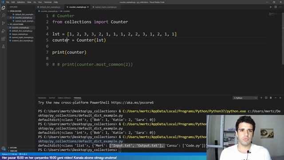
Task: Select the counter_example.py editor tab
Action: click(77, 7)
